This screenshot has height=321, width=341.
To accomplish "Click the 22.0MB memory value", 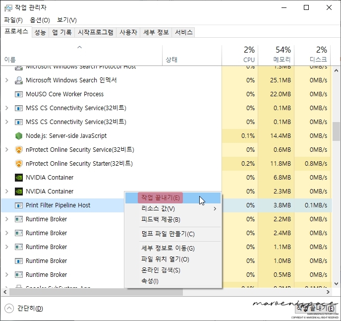I will coord(281,94).
